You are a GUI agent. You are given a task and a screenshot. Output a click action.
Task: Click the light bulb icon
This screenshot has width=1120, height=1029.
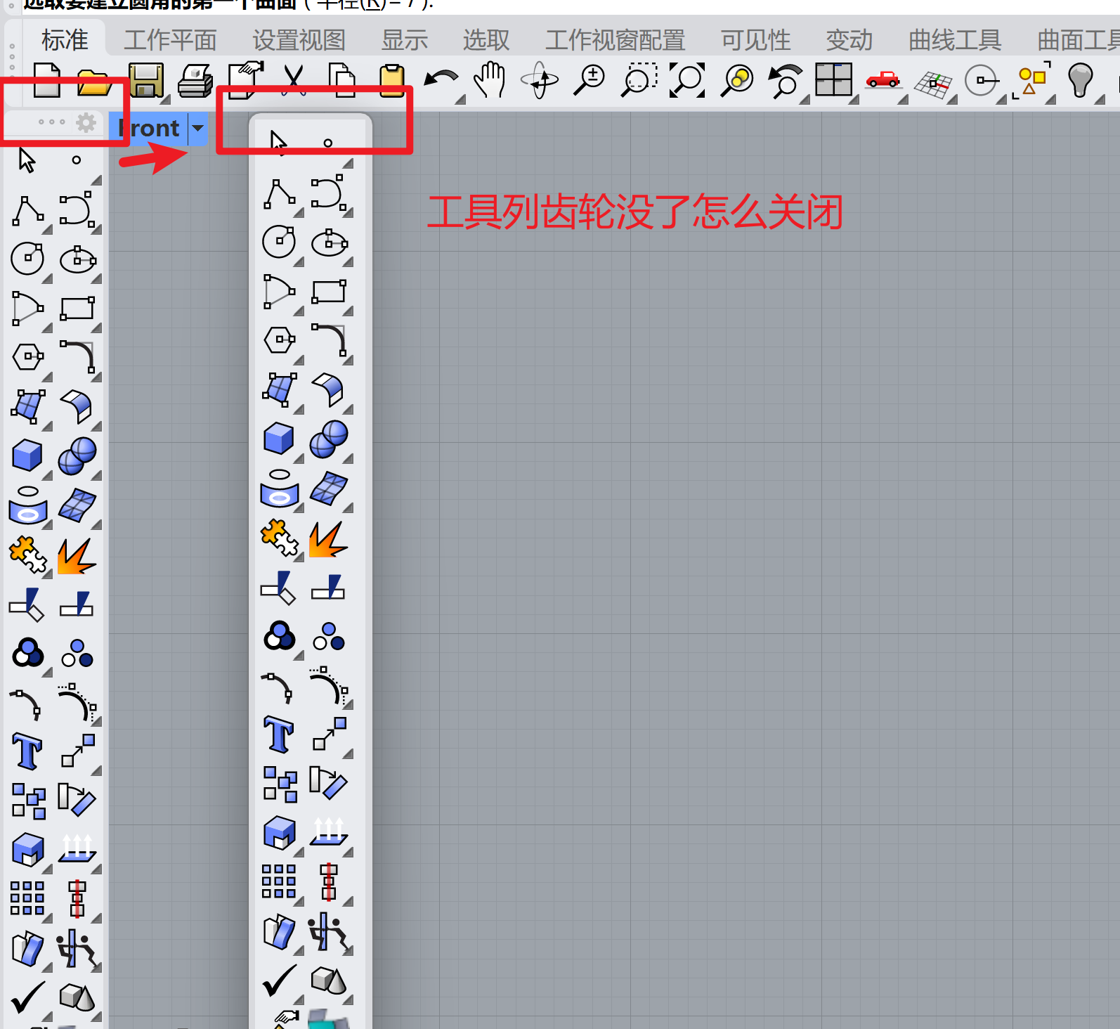tap(1080, 80)
